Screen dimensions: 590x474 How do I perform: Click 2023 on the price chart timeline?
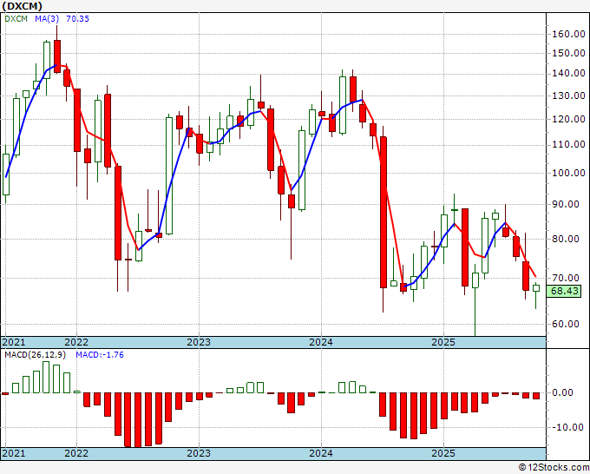click(x=199, y=342)
